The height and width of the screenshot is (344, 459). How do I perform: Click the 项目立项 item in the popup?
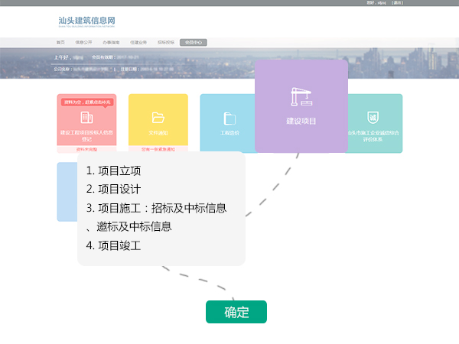tap(114, 170)
